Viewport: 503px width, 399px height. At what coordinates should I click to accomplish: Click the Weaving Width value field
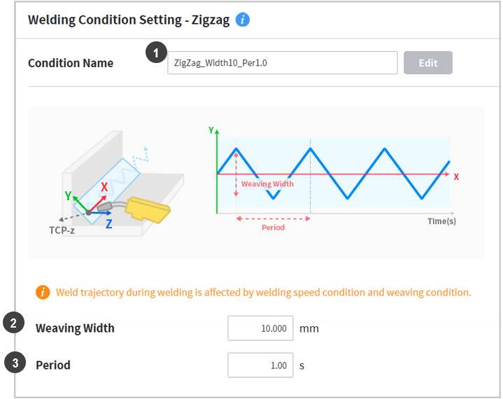click(260, 328)
